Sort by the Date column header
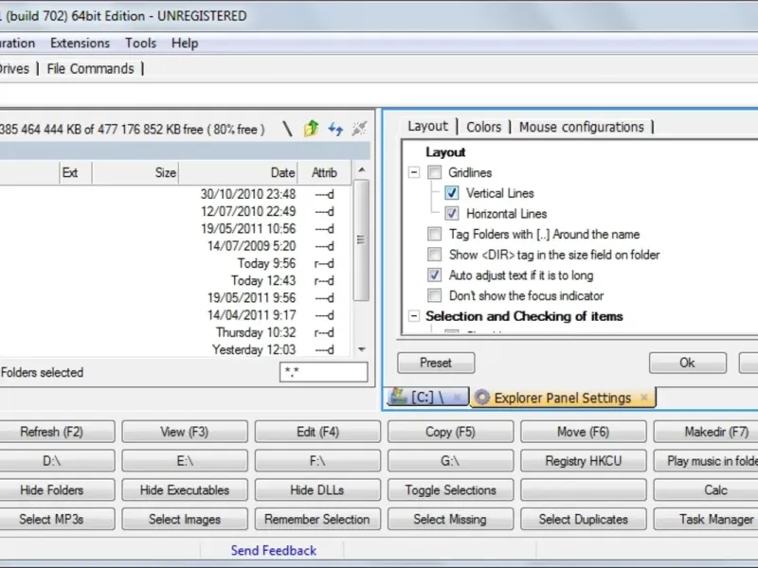This screenshot has height=568, width=758. 239,172
